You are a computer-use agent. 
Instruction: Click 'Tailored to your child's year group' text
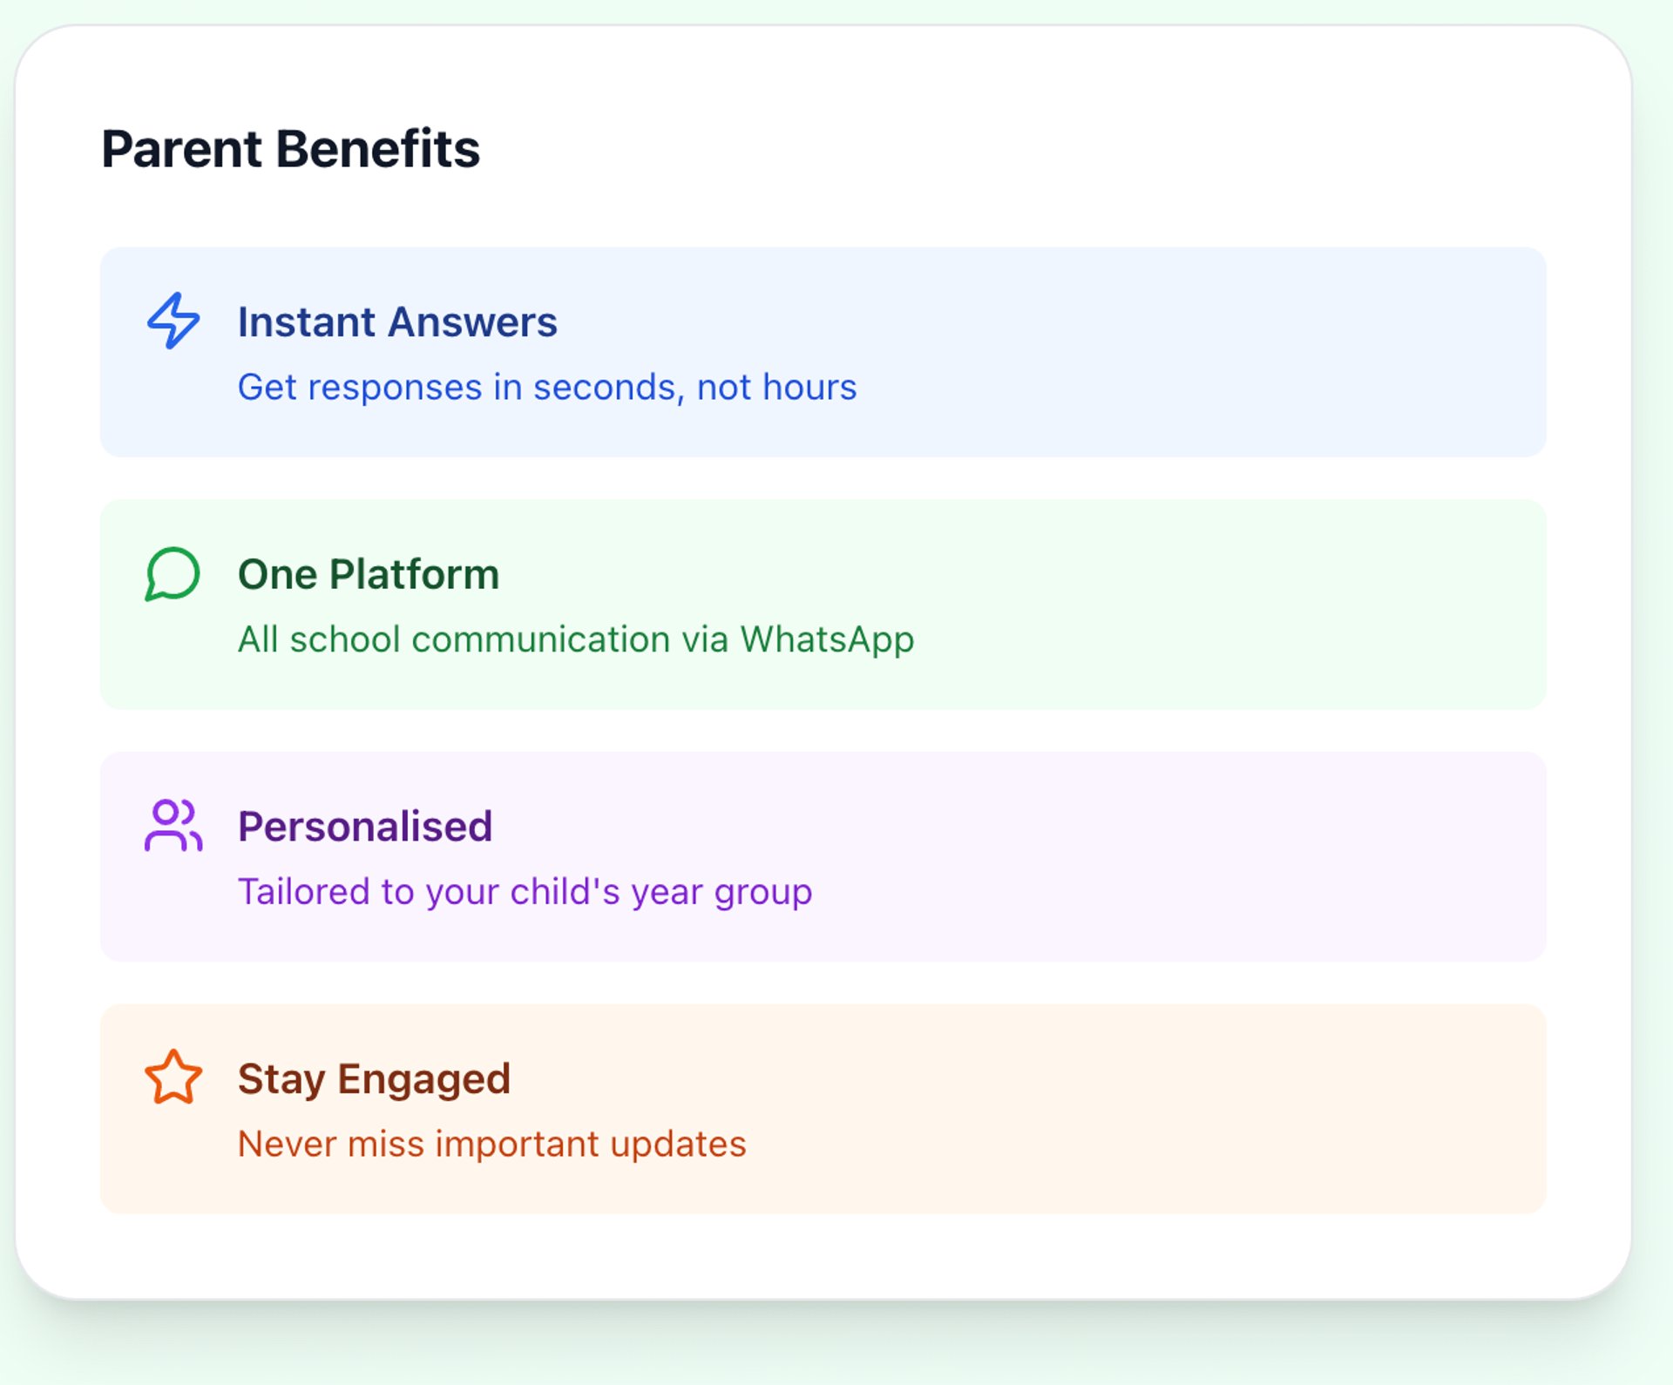tap(525, 891)
